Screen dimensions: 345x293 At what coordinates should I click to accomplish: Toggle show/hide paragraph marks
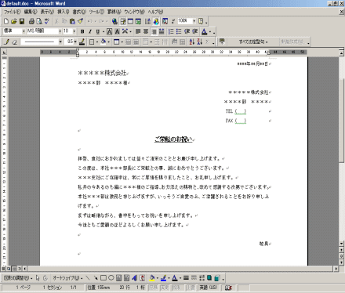coord(173,21)
